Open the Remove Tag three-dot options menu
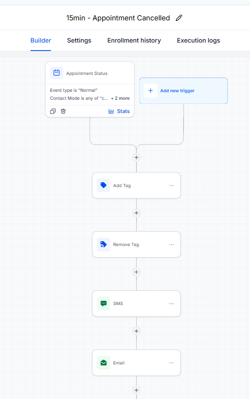Viewport: 250px width, 399px height. (172, 245)
